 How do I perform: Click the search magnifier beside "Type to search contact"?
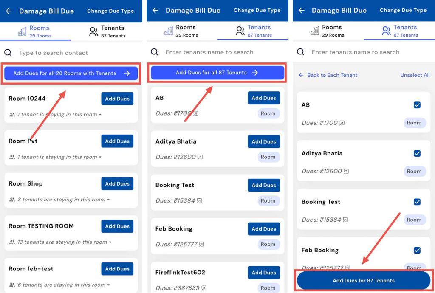(x=8, y=53)
